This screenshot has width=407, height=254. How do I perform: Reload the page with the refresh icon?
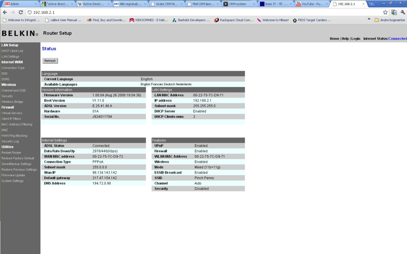21,12
